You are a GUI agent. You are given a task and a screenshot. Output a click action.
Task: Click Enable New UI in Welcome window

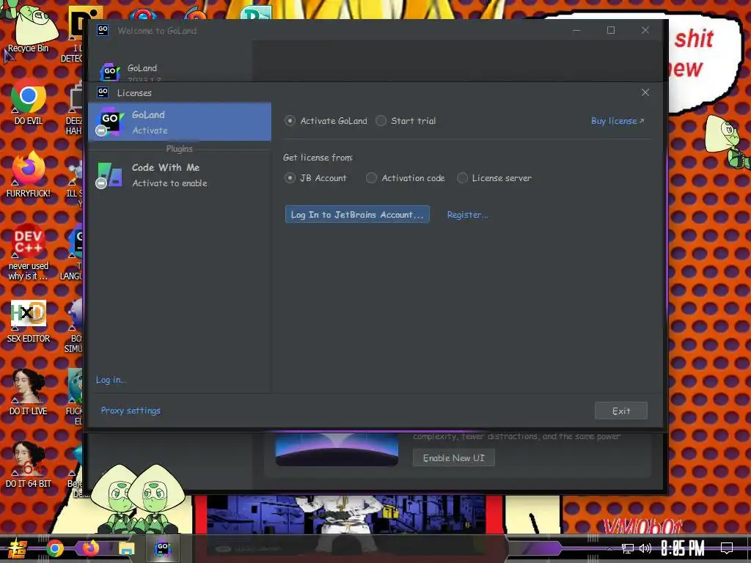453,457
